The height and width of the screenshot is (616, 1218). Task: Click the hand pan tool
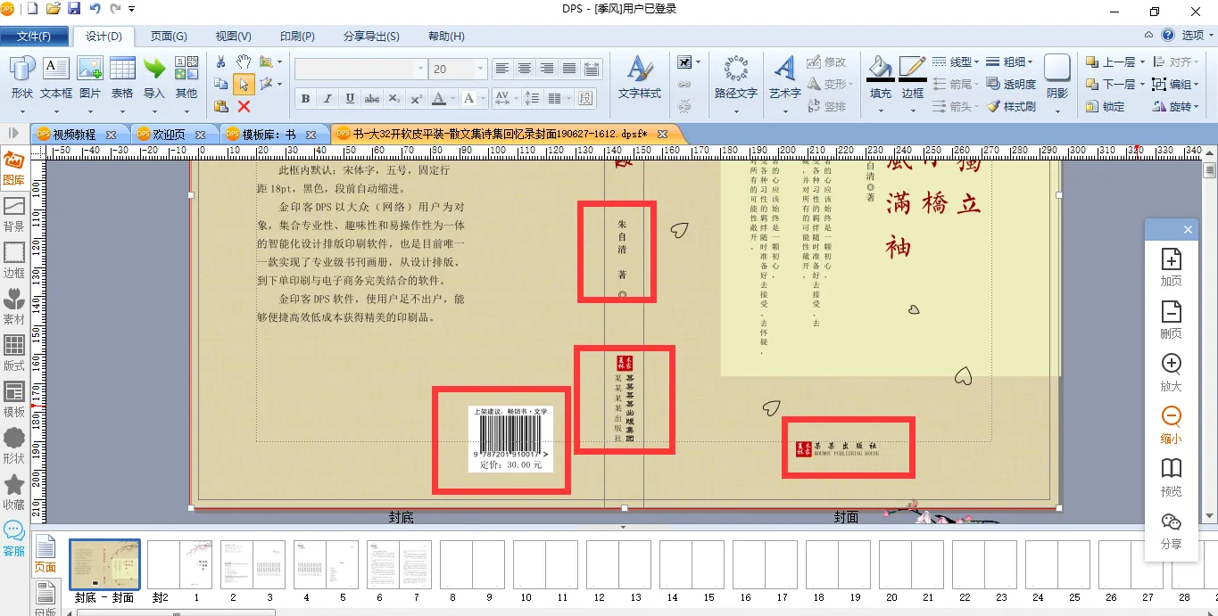pos(243,62)
